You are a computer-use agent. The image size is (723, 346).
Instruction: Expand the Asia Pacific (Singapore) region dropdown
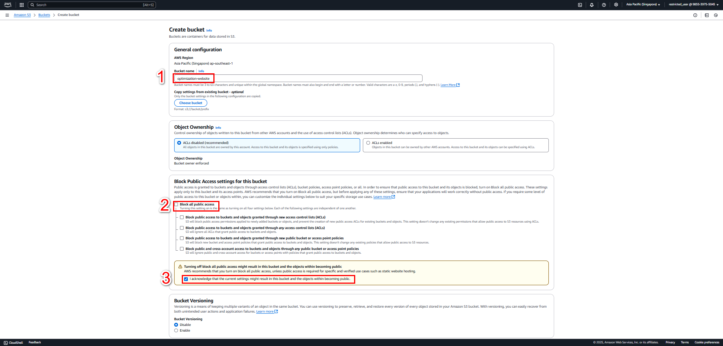(643, 5)
